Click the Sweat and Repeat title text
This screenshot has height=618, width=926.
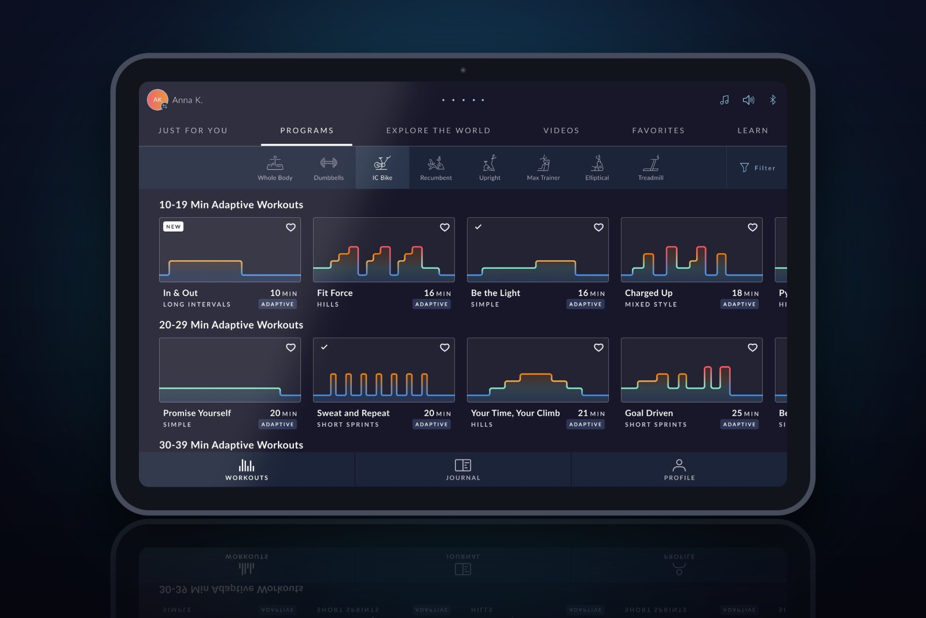click(353, 413)
